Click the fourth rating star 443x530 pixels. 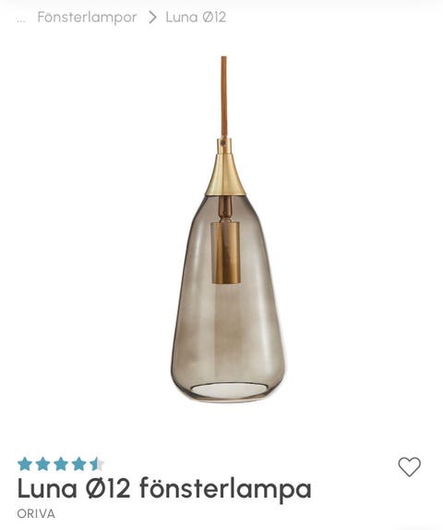point(78,464)
